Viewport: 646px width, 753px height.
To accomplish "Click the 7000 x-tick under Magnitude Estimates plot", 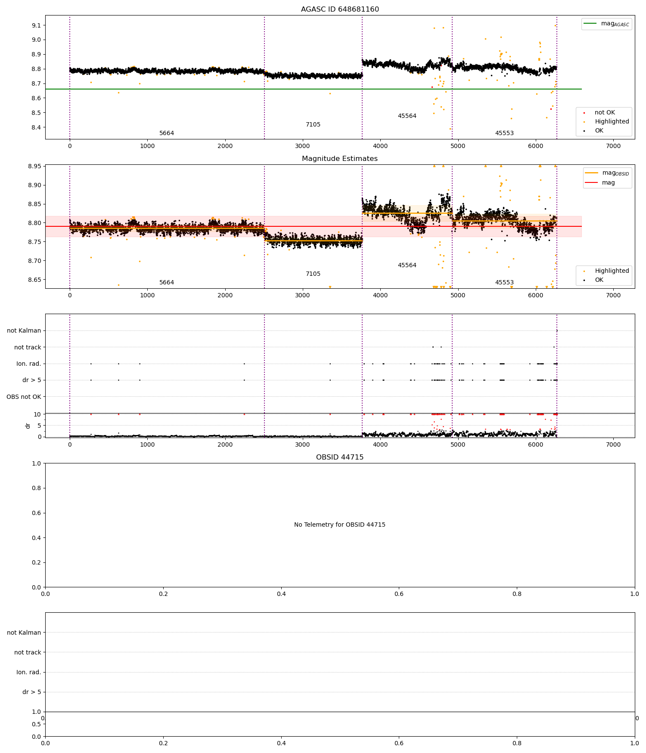I will [x=613, y=296].
